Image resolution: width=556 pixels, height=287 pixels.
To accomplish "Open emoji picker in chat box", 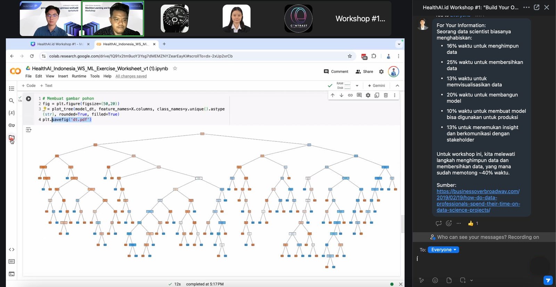I will (x=435, y=280).
